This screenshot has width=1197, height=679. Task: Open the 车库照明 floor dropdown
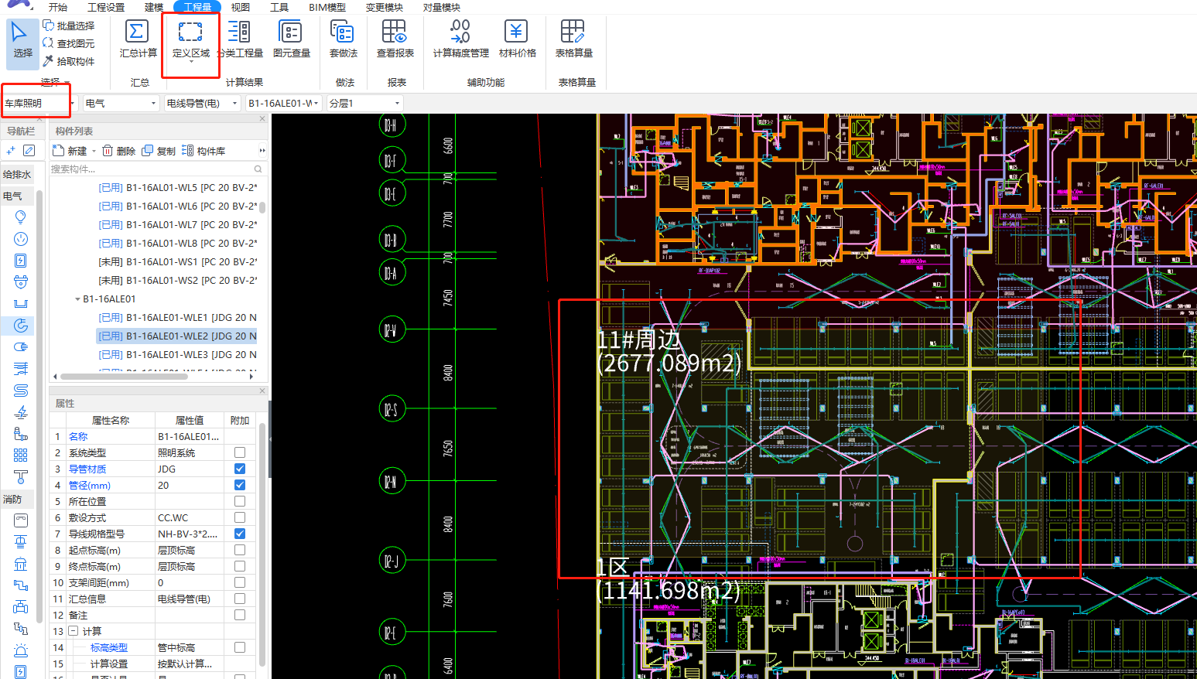[40, 103]
